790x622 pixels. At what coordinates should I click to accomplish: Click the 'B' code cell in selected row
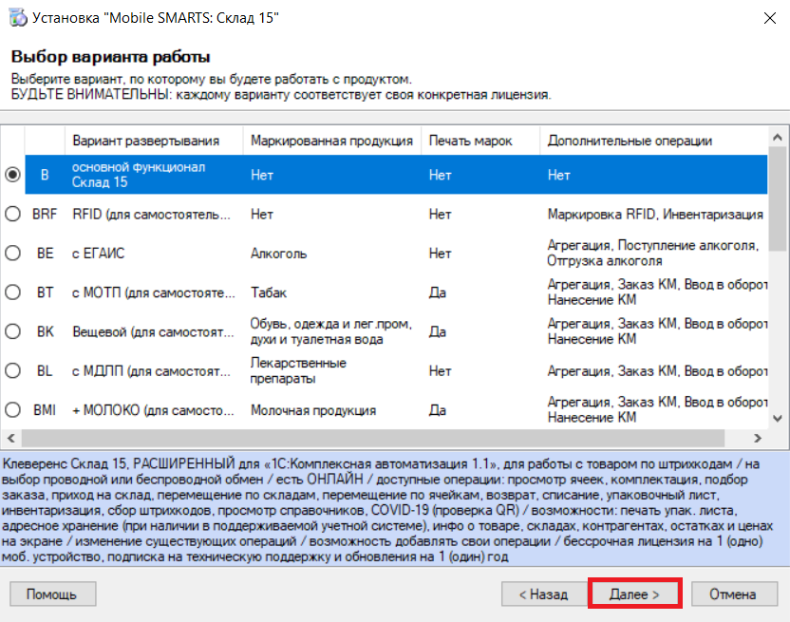point(45,175)
